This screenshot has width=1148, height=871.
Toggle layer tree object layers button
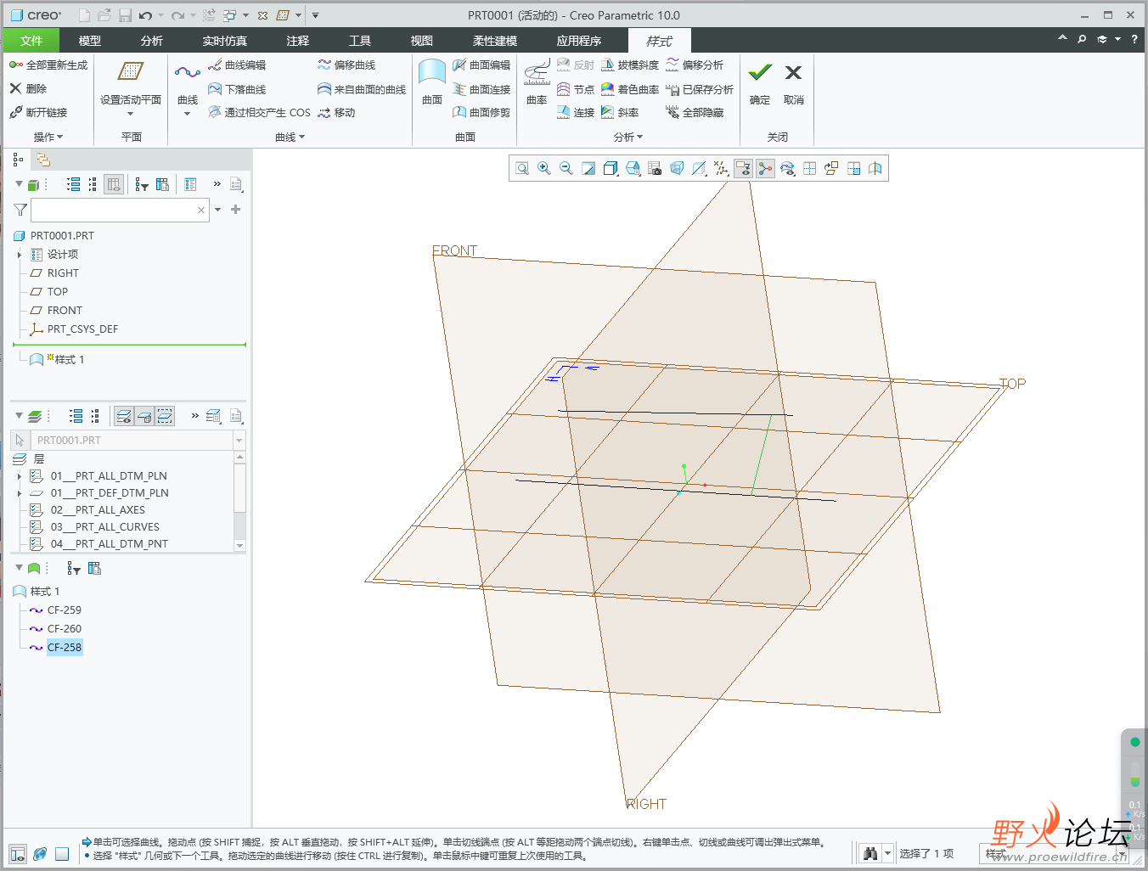click(x=144, y=416)
